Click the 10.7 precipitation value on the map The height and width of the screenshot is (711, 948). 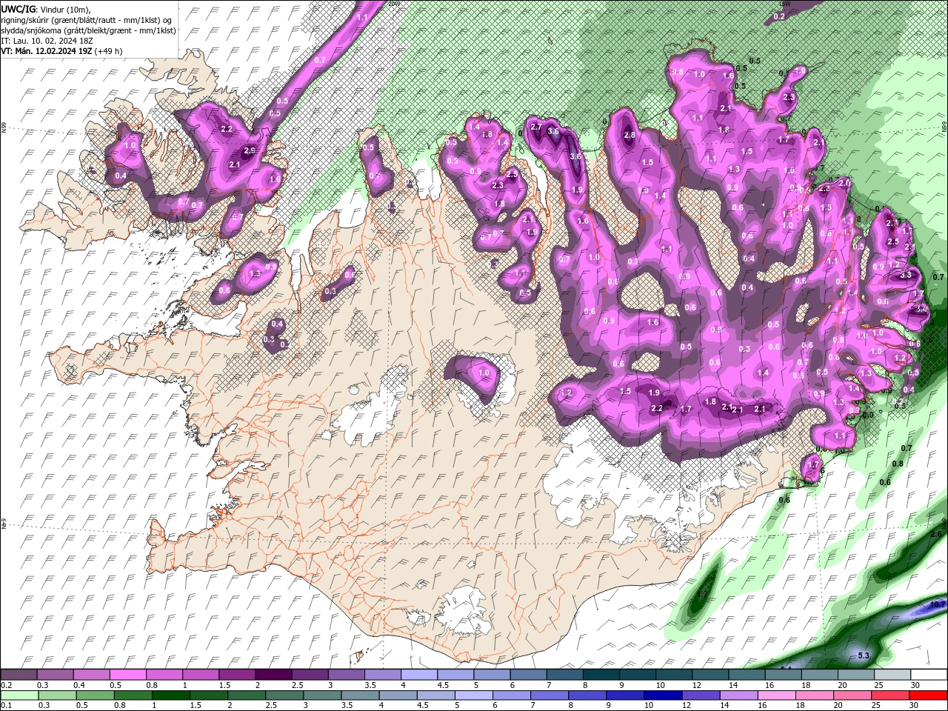click(x=937, y=605)
